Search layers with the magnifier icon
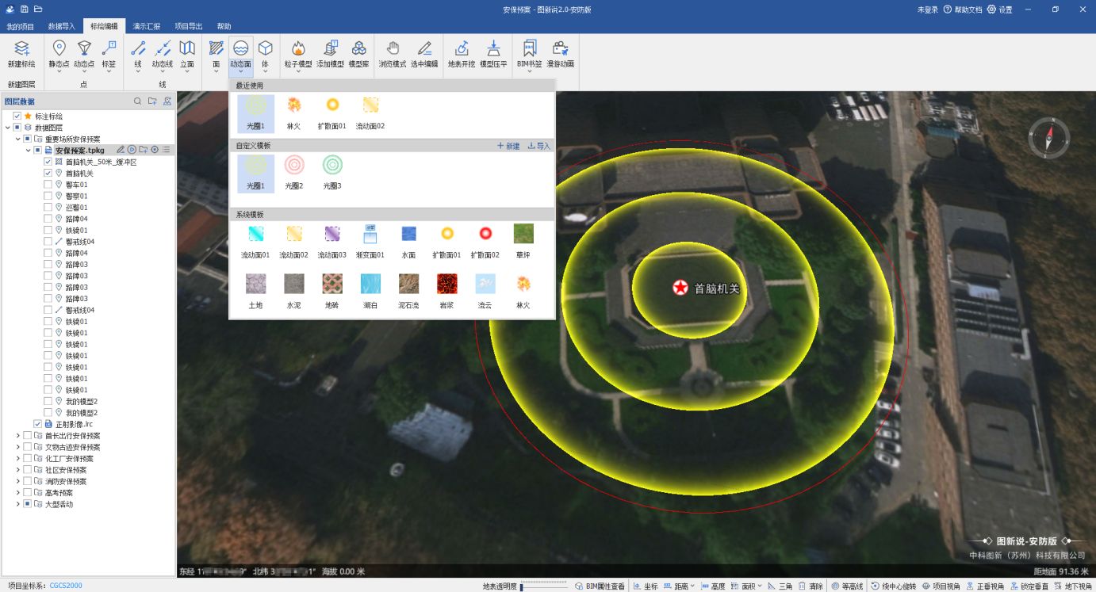 (137, 101)
